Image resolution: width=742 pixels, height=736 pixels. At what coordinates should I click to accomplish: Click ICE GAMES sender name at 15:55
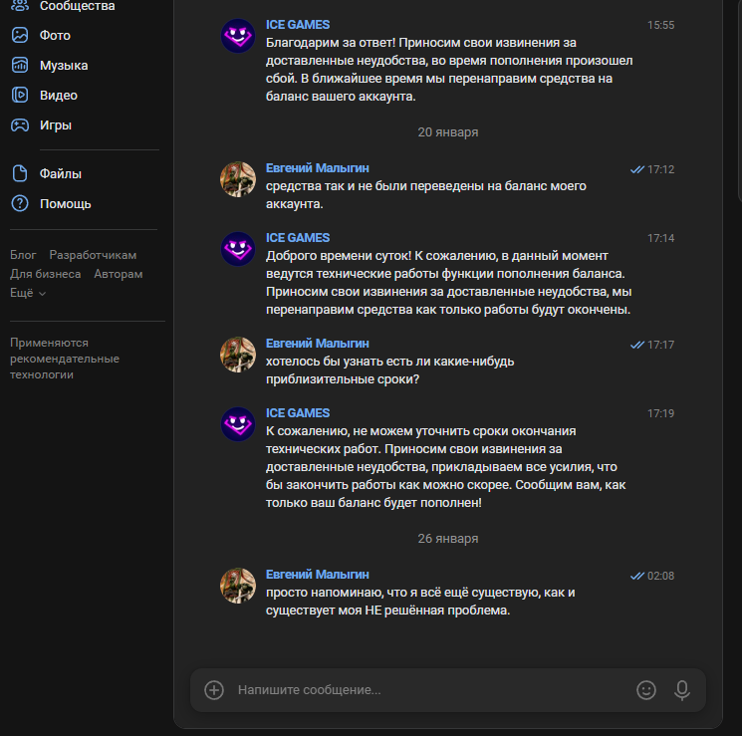[298, 24]
